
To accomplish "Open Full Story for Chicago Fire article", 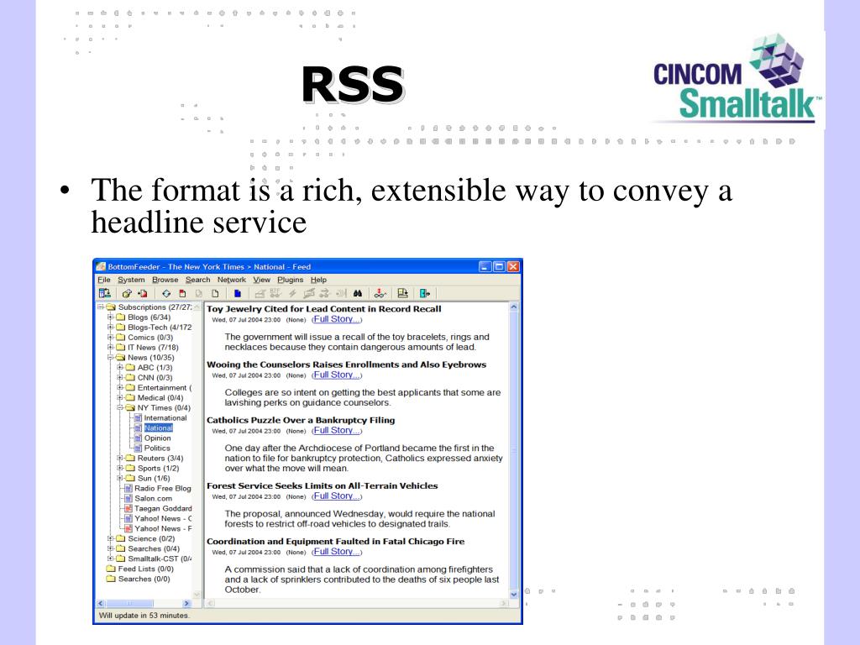I will [x=336, y=552].
